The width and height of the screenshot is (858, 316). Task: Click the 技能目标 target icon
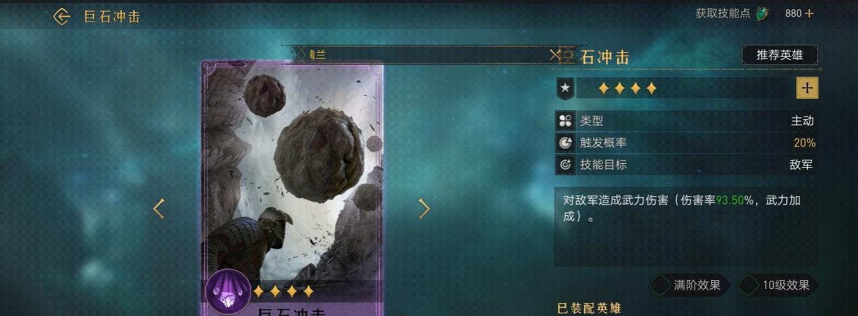[565, 164]
